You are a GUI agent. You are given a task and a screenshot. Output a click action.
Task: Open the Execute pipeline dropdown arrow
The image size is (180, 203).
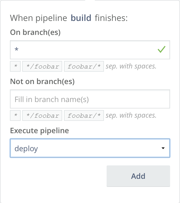pyautogui.click(x=163, y=148)
